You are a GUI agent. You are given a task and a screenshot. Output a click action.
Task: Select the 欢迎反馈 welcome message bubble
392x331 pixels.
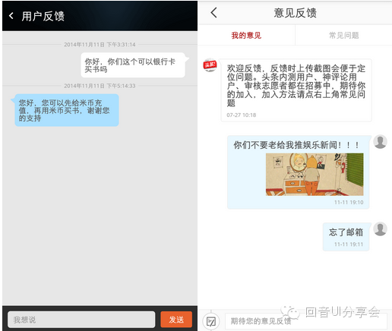296,90
